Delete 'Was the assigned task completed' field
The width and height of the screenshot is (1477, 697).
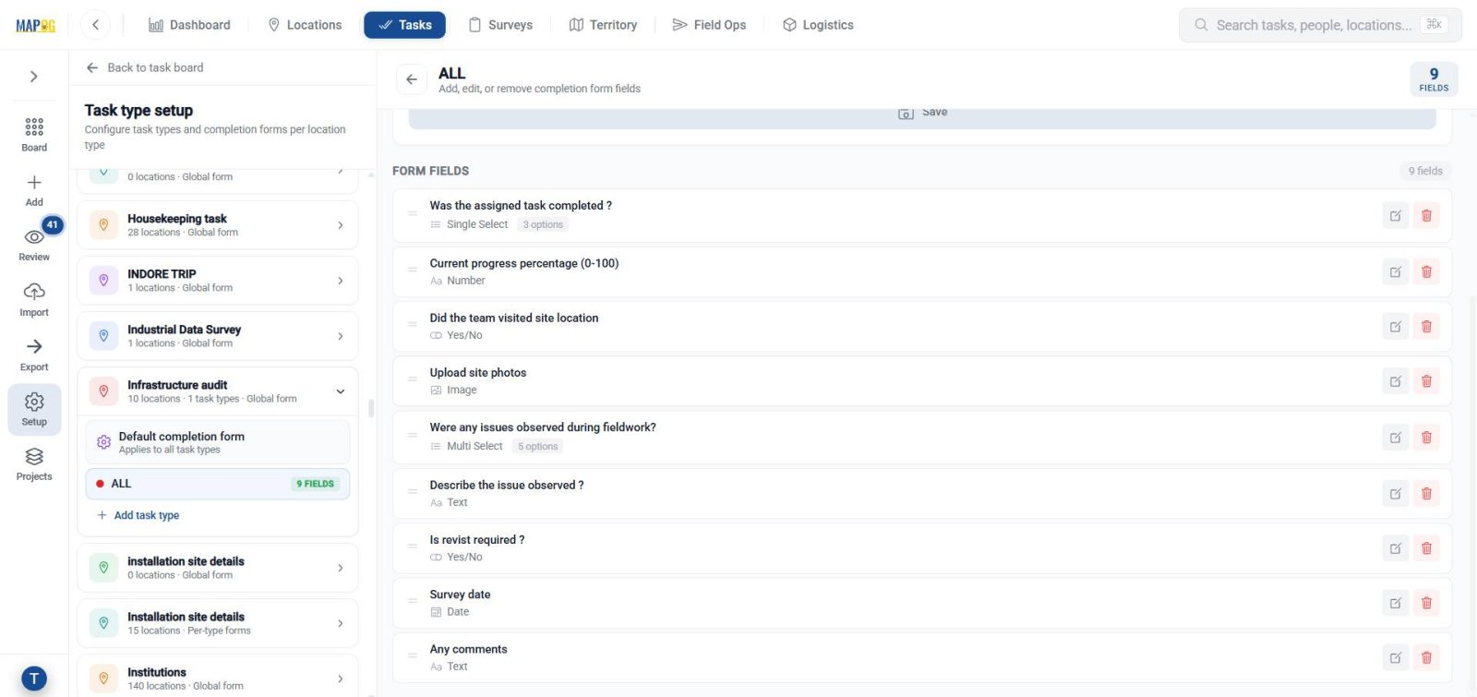click(1426, 215)
